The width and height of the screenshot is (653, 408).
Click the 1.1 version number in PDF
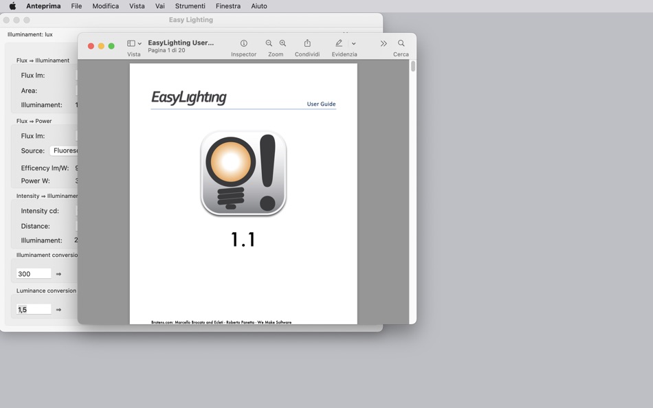[243, 240]
